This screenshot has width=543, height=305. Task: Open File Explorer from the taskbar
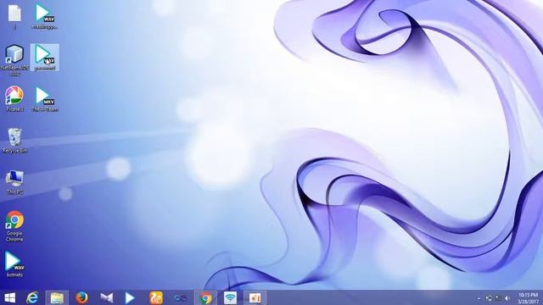coord(57,297)
